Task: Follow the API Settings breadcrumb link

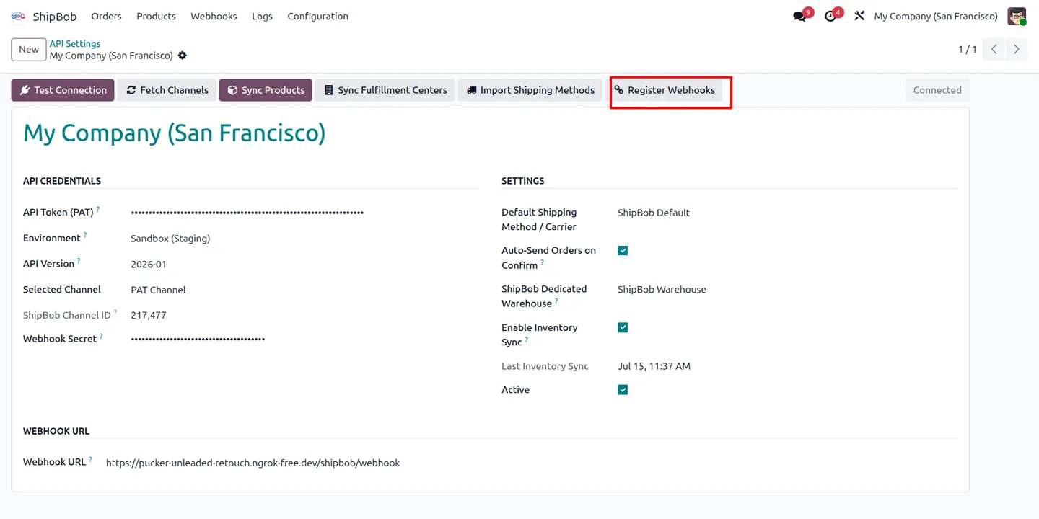Action: coord(75,44)
